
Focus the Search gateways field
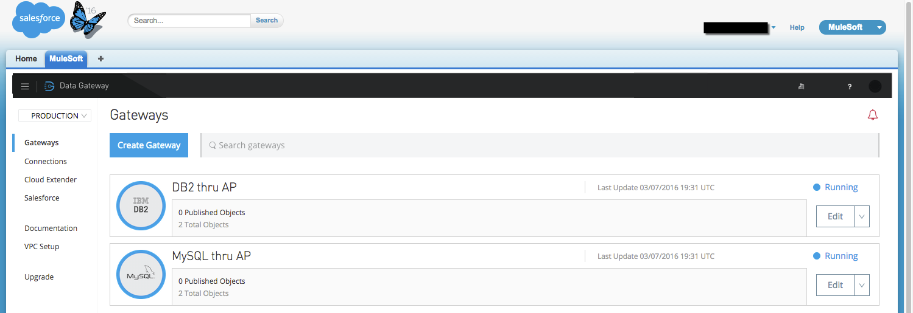click(540, 145)
